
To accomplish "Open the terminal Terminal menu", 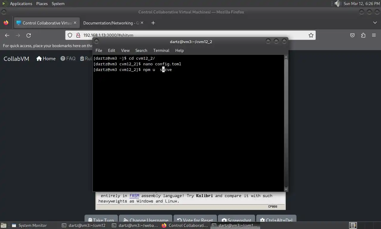I will tap(161, 50).
